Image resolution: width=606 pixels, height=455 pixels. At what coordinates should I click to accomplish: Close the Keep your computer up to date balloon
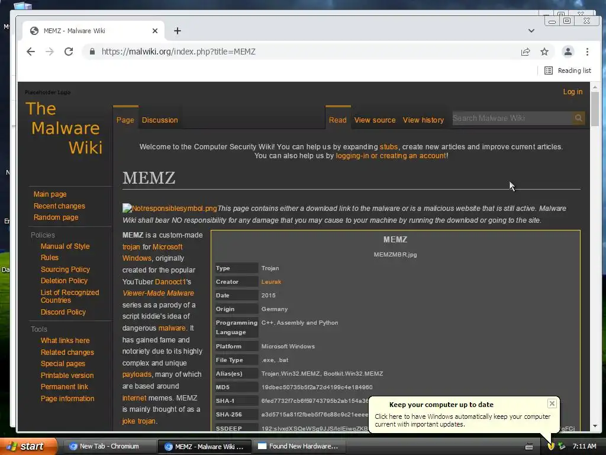tap(552, 403)
